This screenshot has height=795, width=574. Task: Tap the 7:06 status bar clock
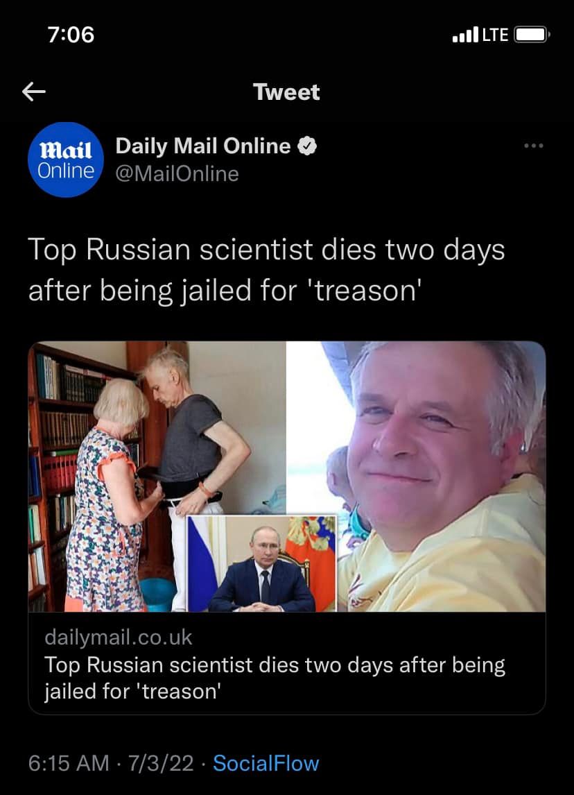[x=71, y=35]
